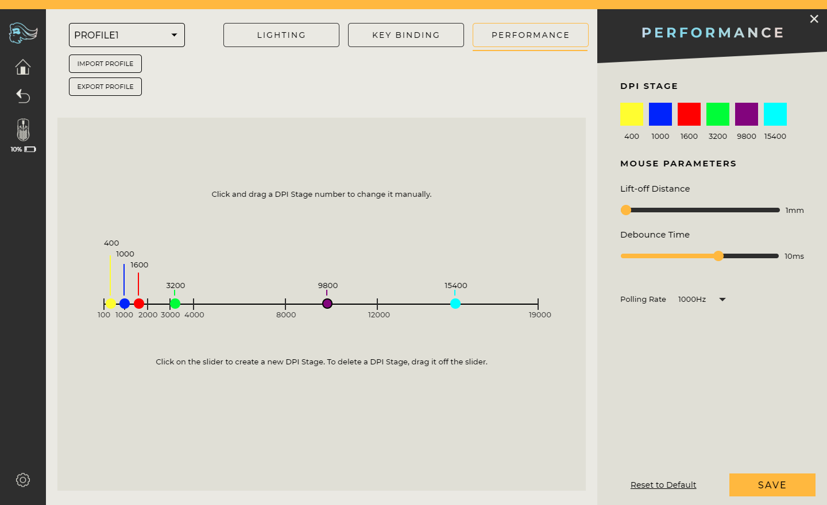This screenshot has width=827, height=505.
Task: Click the cyan 15400 DPI marker
Action: pyautogui.click(x=455, y=304)
